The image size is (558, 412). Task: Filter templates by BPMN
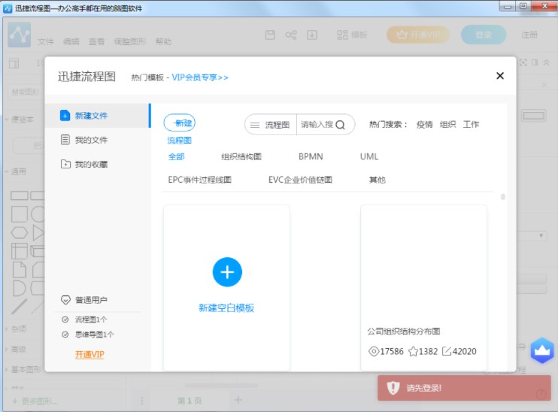pyautogui.click(x=311, y=157)
